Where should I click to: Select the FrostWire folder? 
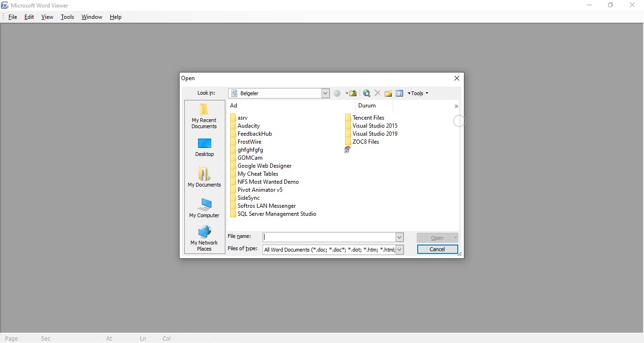click(246, 142)
